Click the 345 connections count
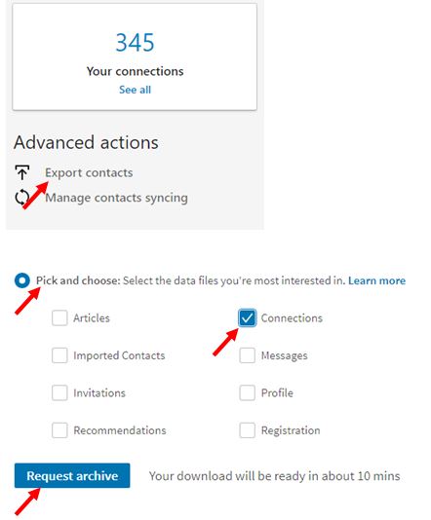 pyautogui.click(x=135, y=43)
